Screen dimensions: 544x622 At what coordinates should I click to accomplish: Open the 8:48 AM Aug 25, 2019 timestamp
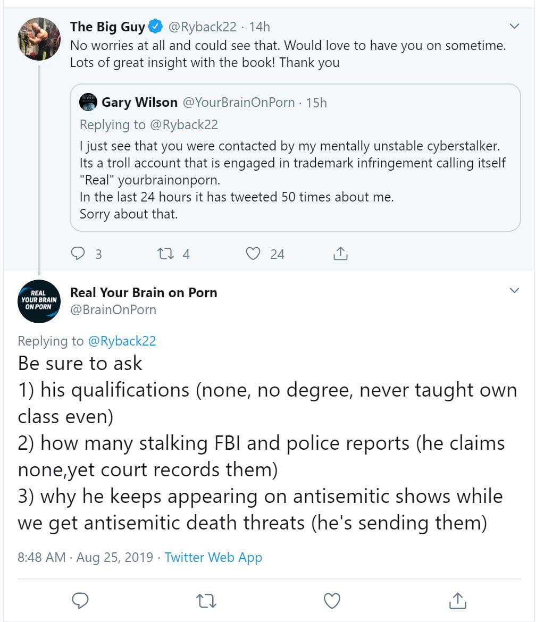(86, 557)
